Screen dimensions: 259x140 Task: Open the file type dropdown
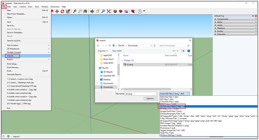click(x=174, y=94)
